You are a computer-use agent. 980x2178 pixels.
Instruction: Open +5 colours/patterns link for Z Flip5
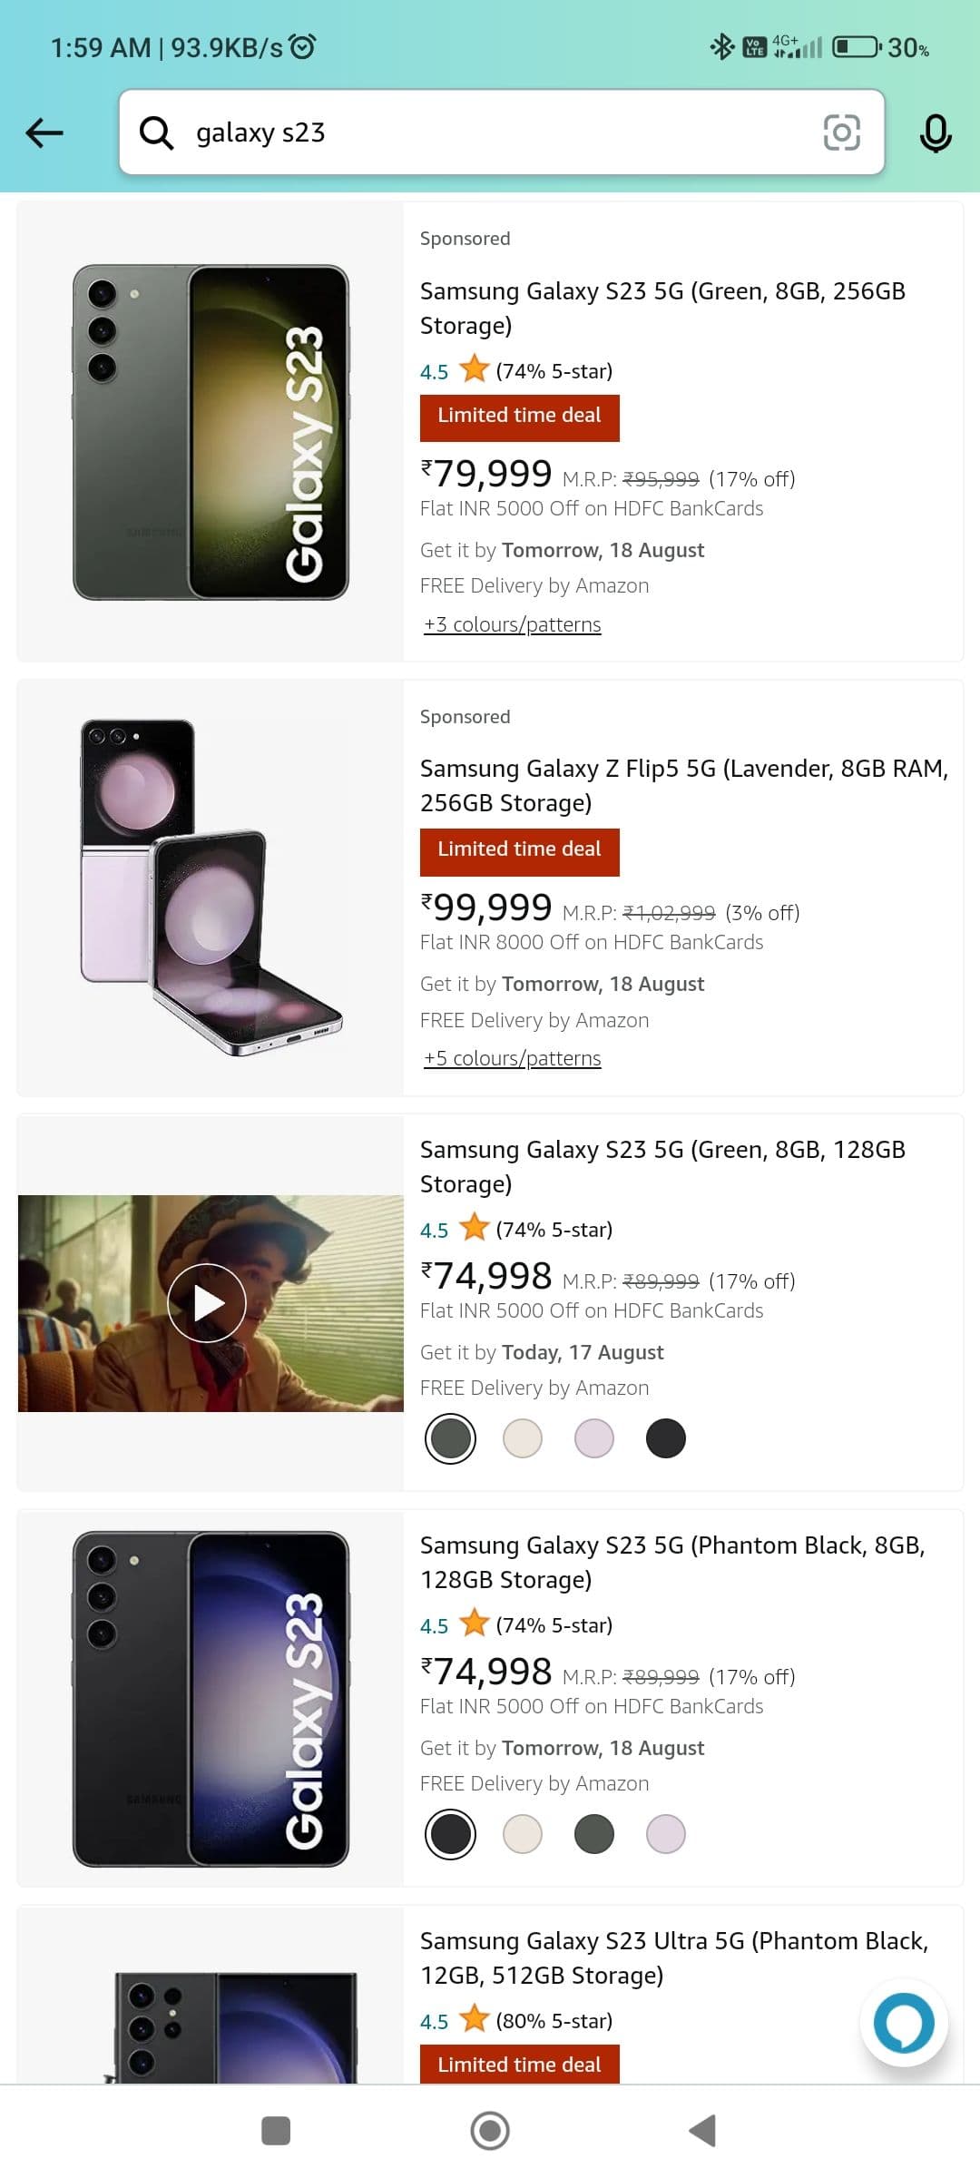click(513, 1058)
